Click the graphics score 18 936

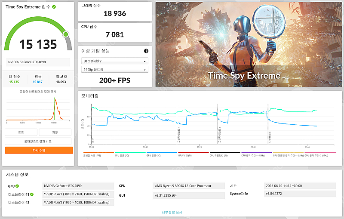(x=115, y=14)
